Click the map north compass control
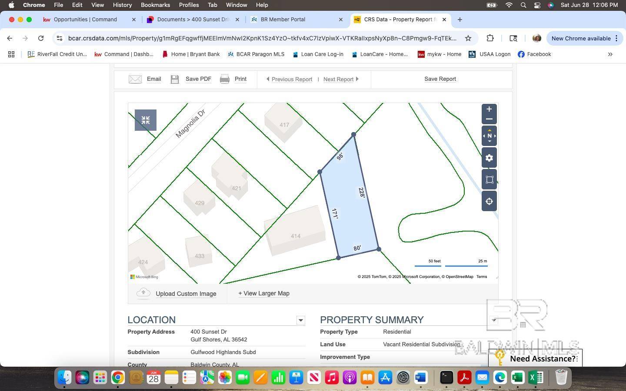 (x=489, y=136)
